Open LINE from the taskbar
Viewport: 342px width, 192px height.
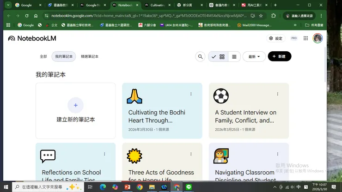point(189,187)
